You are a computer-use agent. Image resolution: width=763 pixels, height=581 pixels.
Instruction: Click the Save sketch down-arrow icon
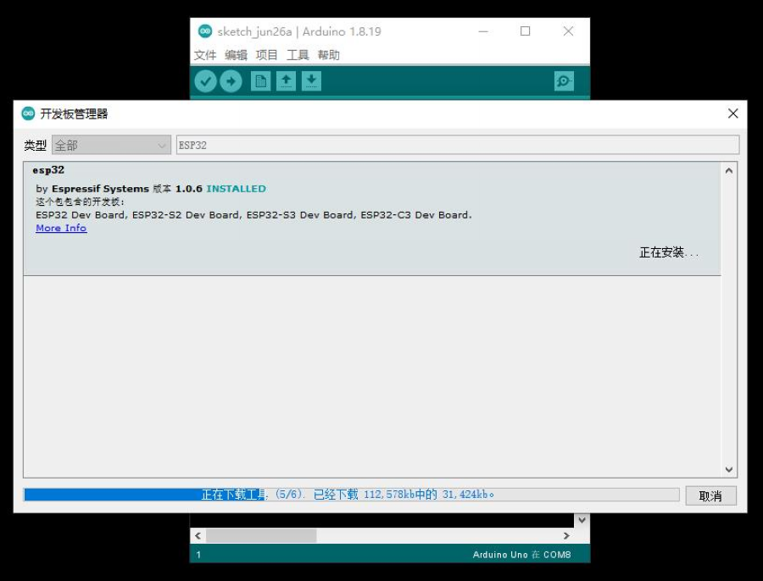[x=311, y=81]
